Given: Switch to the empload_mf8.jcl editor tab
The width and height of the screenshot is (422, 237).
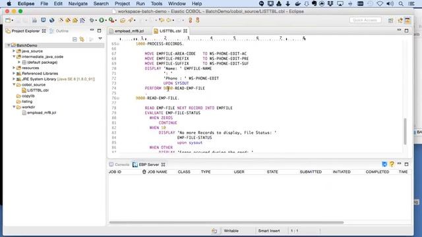Looking at the screenshot, I should click(129, 31).
